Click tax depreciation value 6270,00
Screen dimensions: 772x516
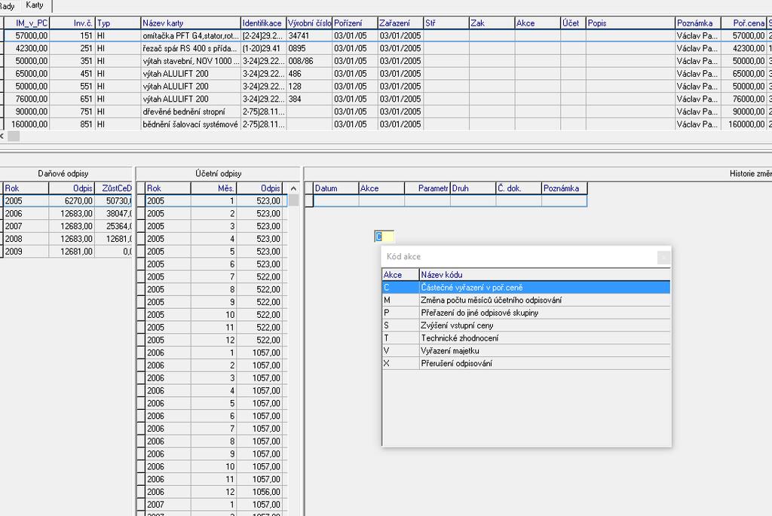point(72,200)
